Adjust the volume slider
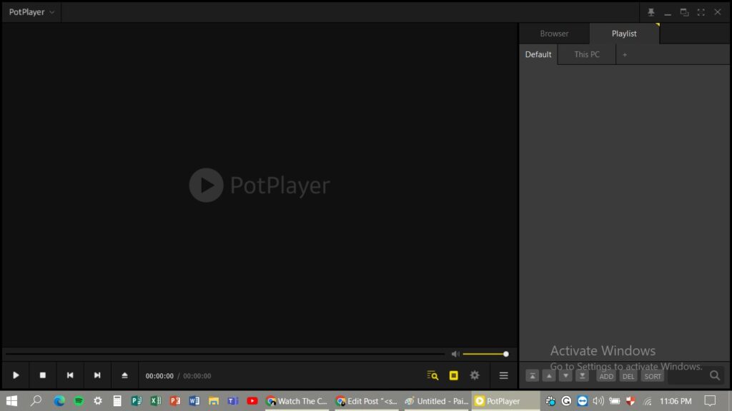The image size is (732, 411). [485, 354]
